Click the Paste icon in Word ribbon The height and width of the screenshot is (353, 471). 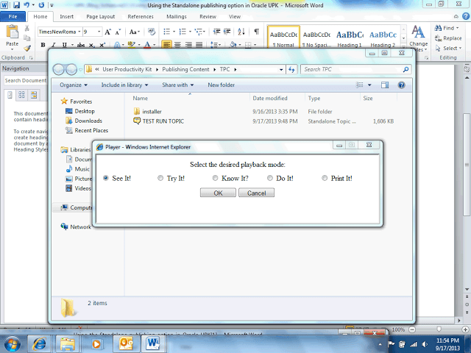12,32
